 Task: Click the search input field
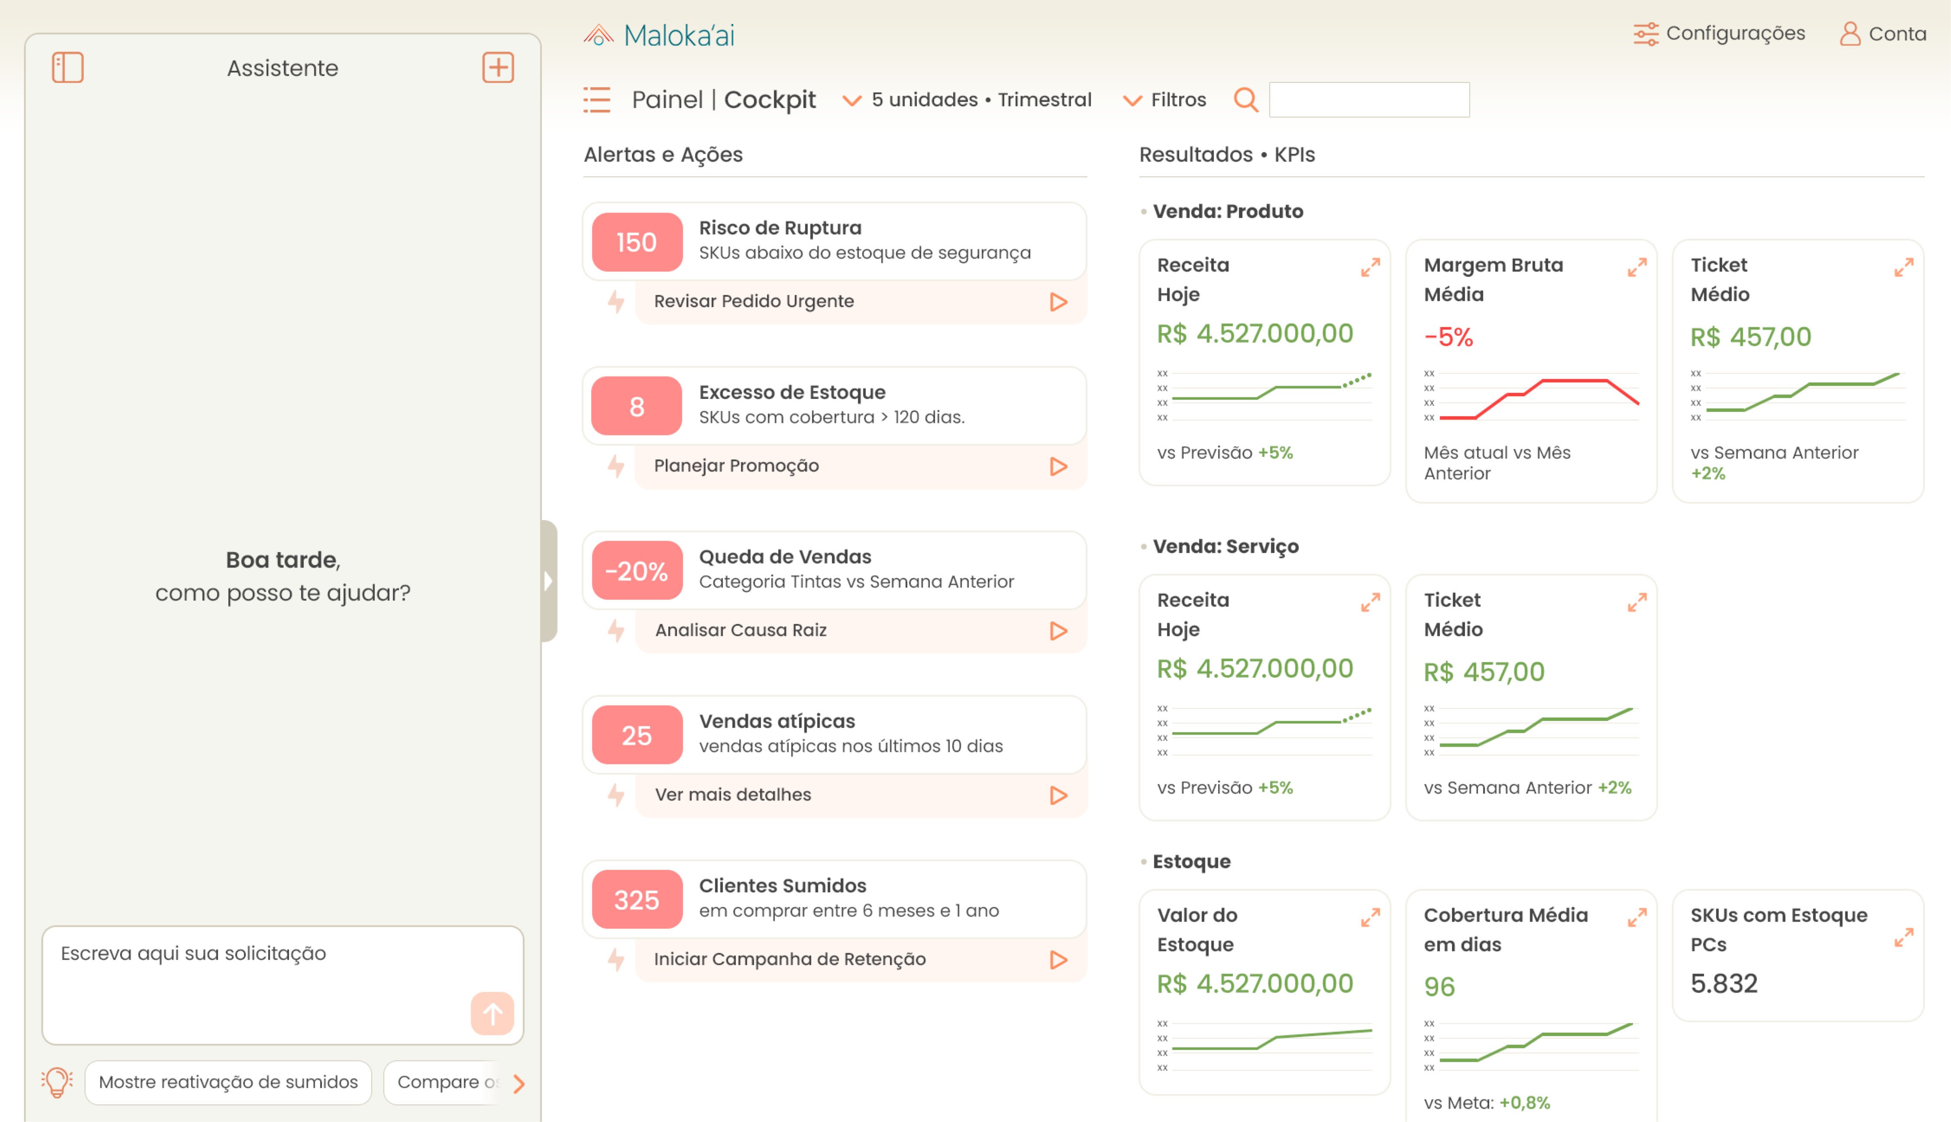pos(1369,100)
